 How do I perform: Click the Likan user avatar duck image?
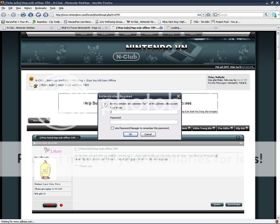[45, 169]
